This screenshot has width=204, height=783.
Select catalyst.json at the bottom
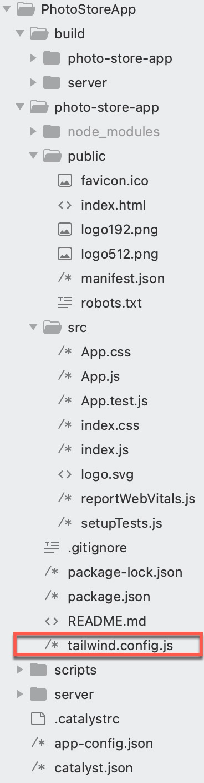coord(94,768)
